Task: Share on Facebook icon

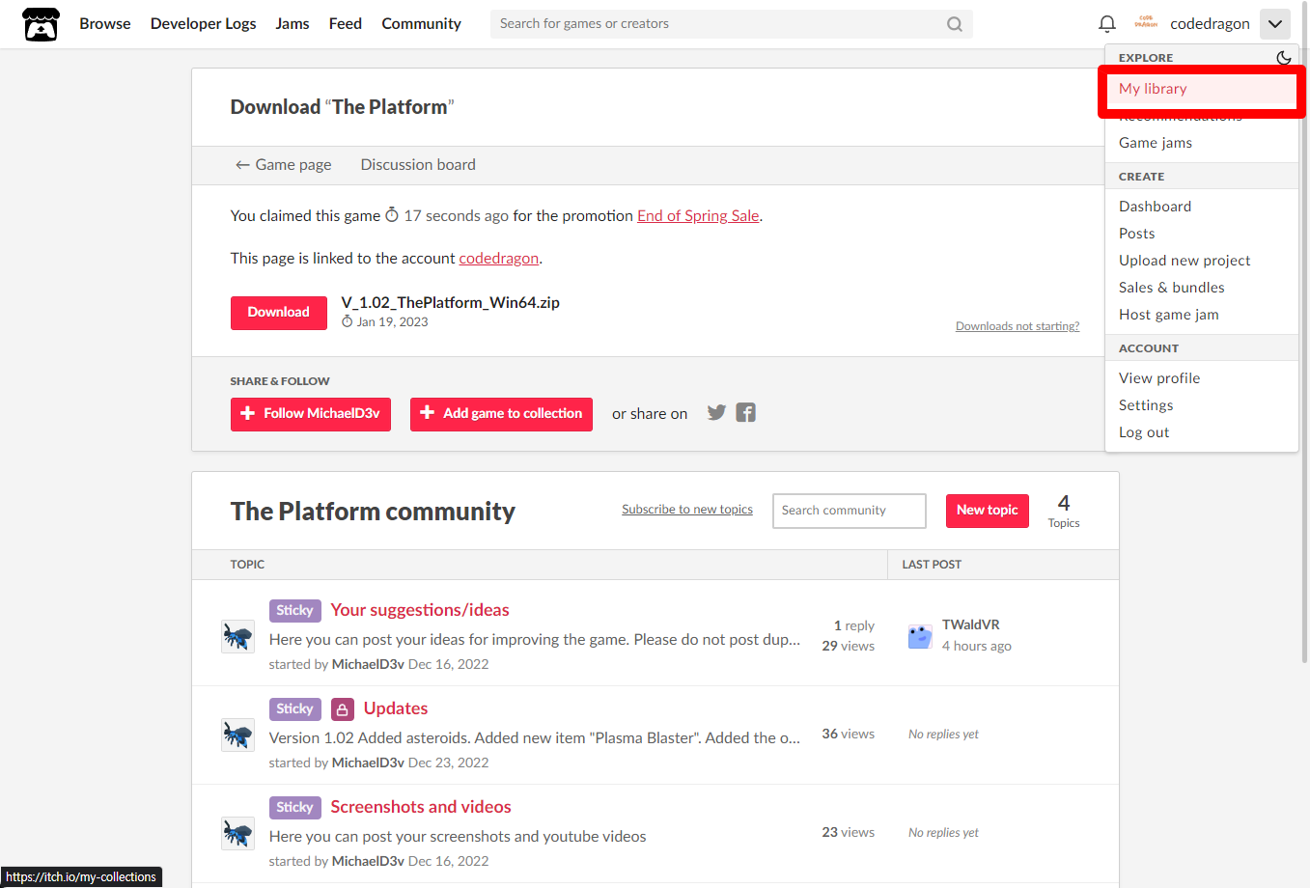Action: pos(745,412)
